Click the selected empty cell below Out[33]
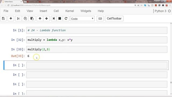Viewport: 172px width, 97px height. (97, 65)
